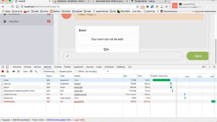
Task: Select the fontawesome-webfont.woff2 request
Action: pyautogui.click(x=19, y=91)
